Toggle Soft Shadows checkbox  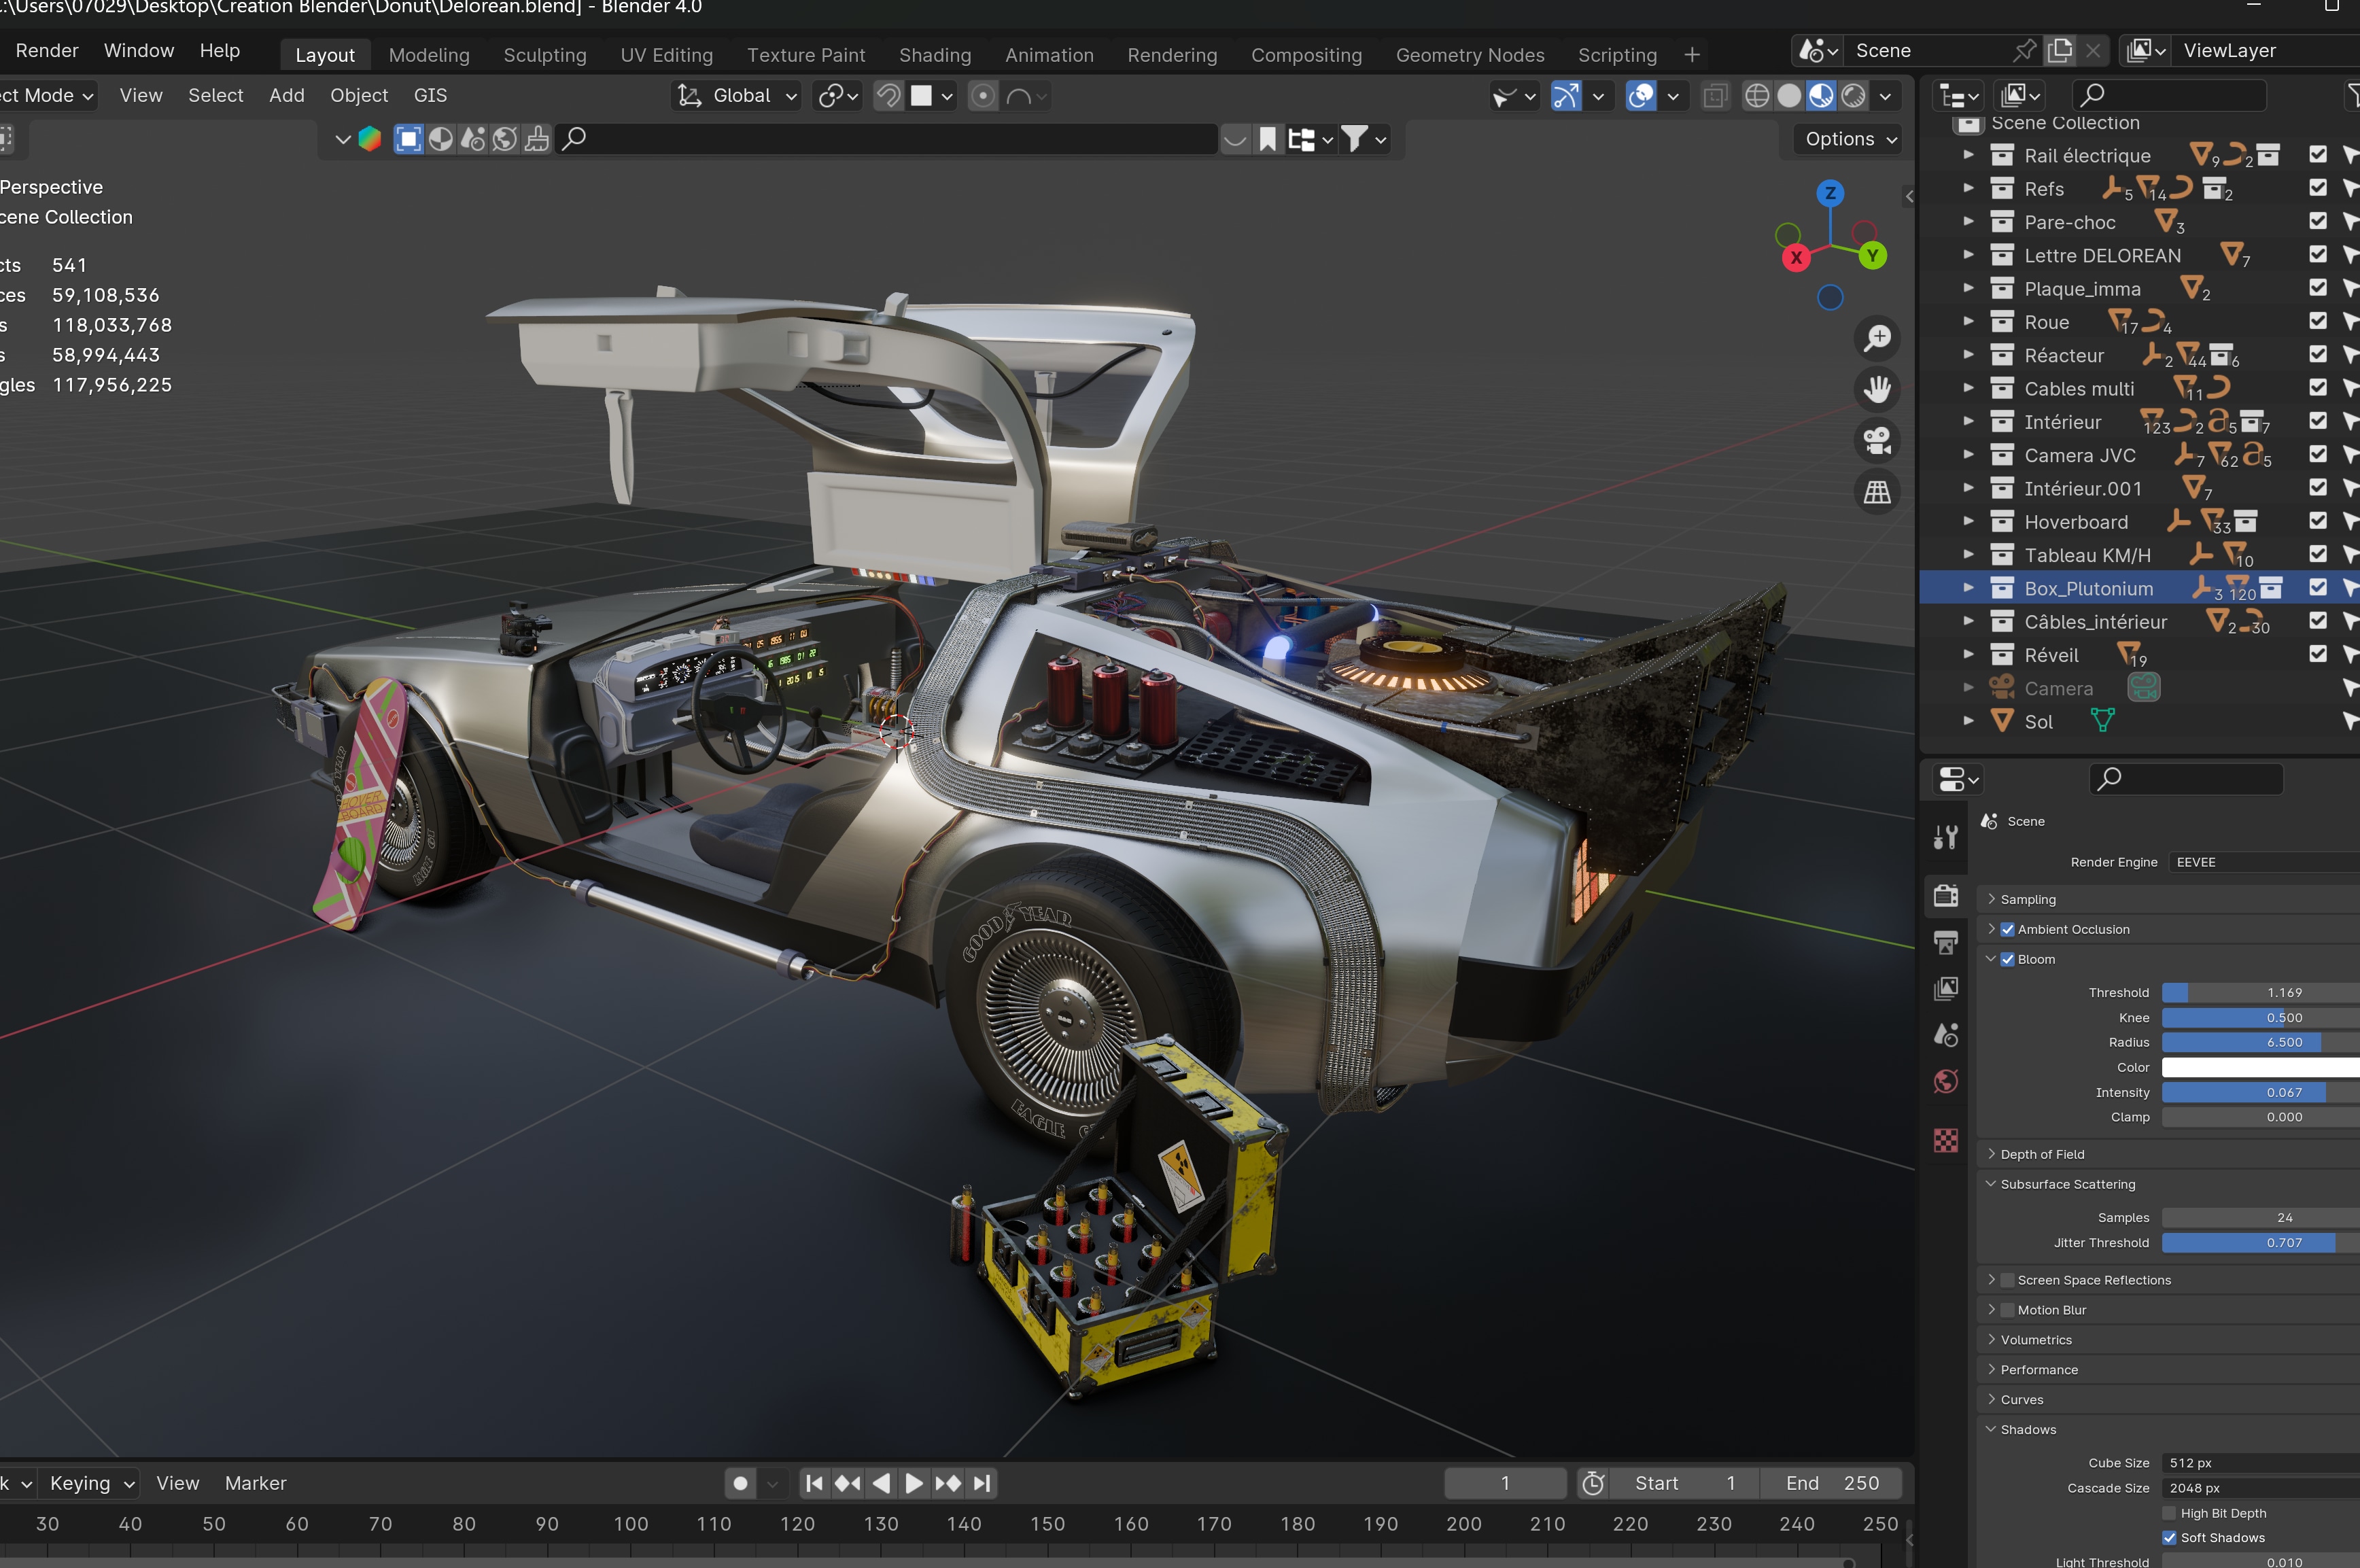point(2169,1538)
